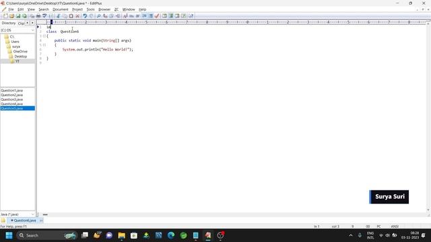The width and height of the screenshot is (431, 242).
Task: Click the Save toolbar icon
Action: click(18, 16)
